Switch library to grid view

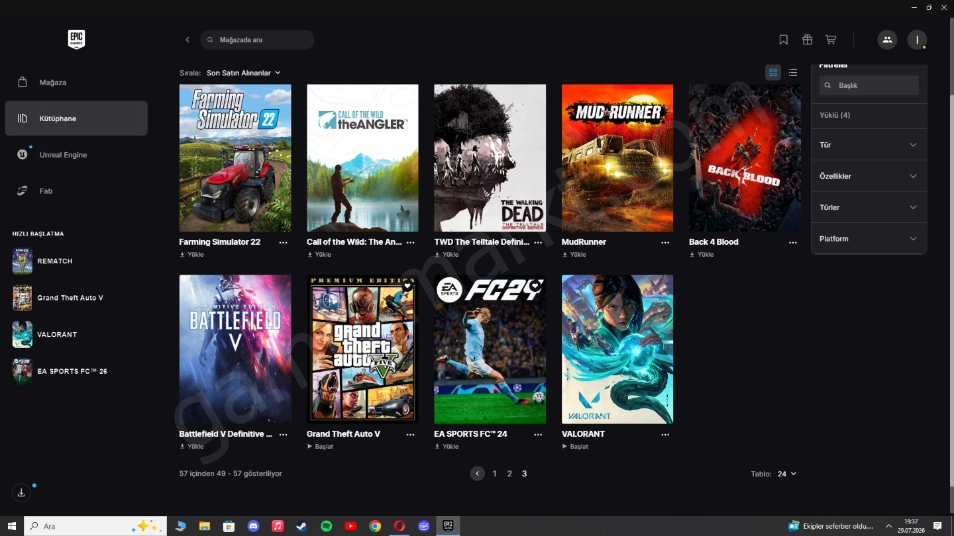[x=773, y=73]
